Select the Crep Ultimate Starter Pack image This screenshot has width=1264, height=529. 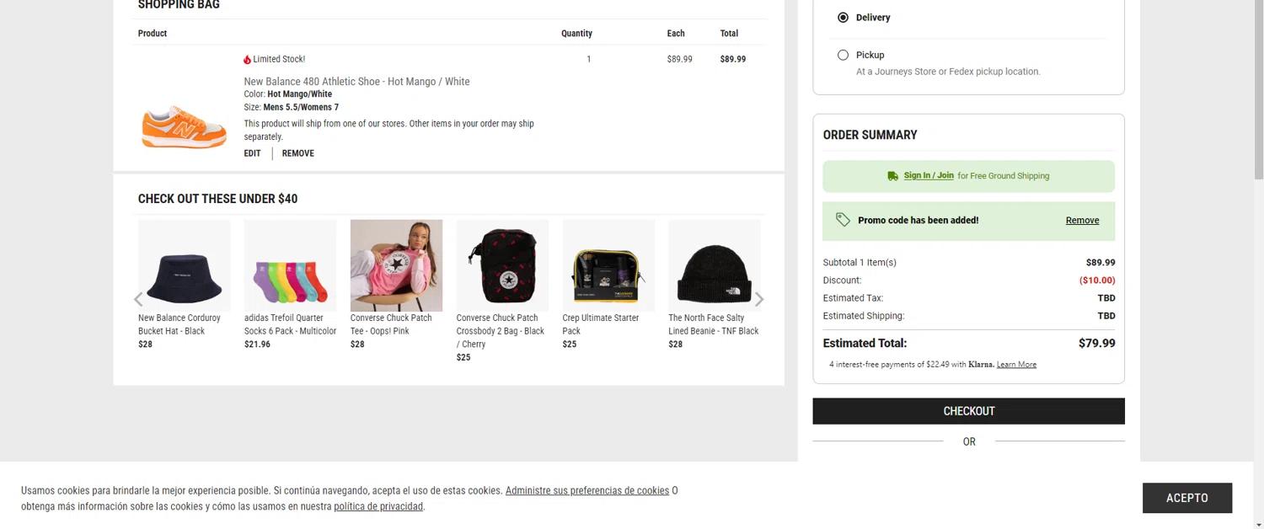coord(608,266)
